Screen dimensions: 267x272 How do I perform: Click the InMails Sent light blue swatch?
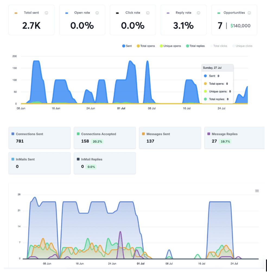click(x=13, y=159)
